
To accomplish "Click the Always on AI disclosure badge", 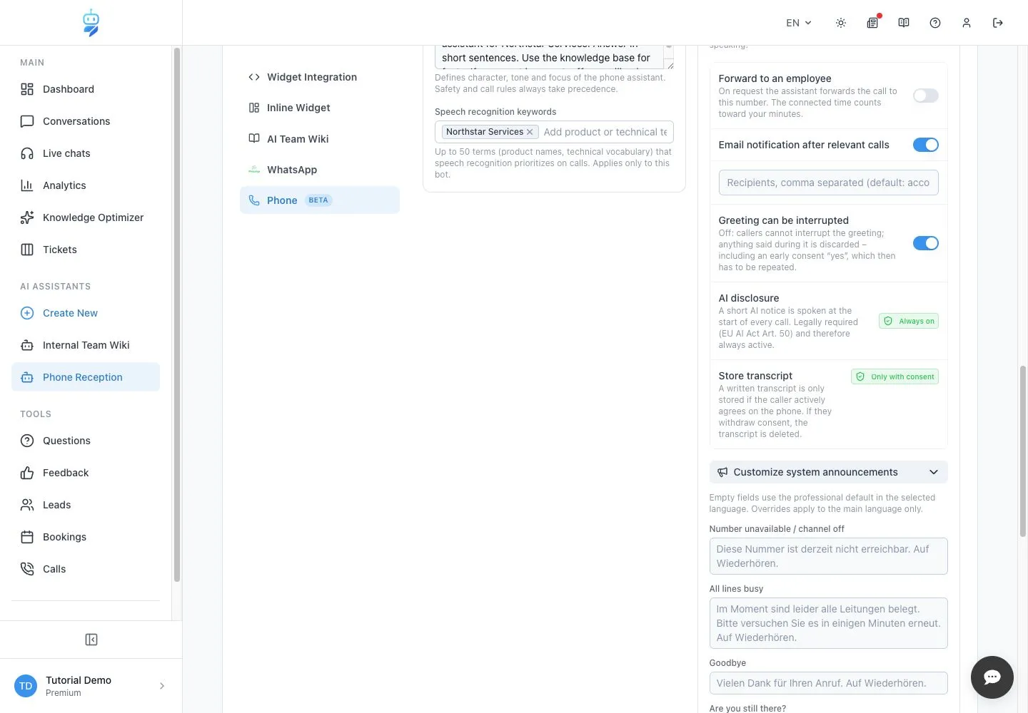I will 909,321.
